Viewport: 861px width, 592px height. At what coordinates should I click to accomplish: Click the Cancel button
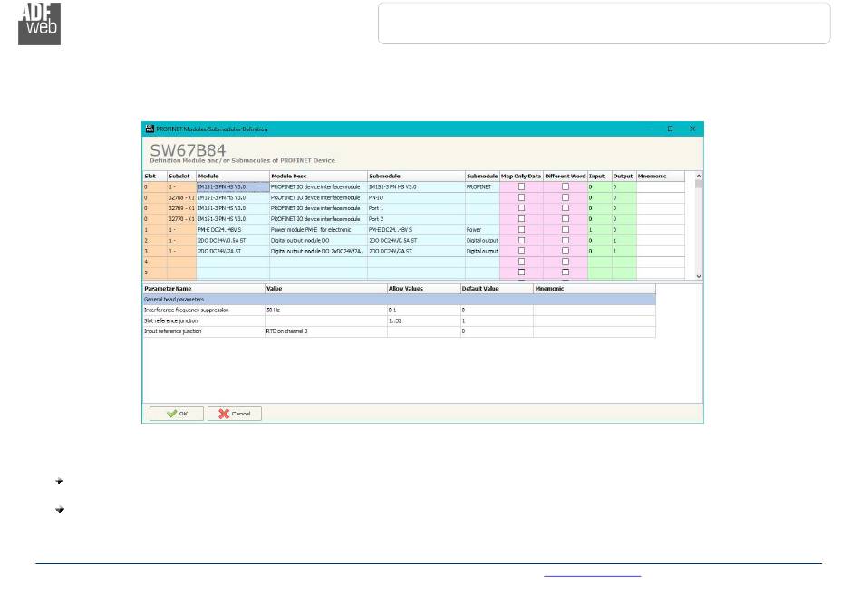tap(235, 414)
